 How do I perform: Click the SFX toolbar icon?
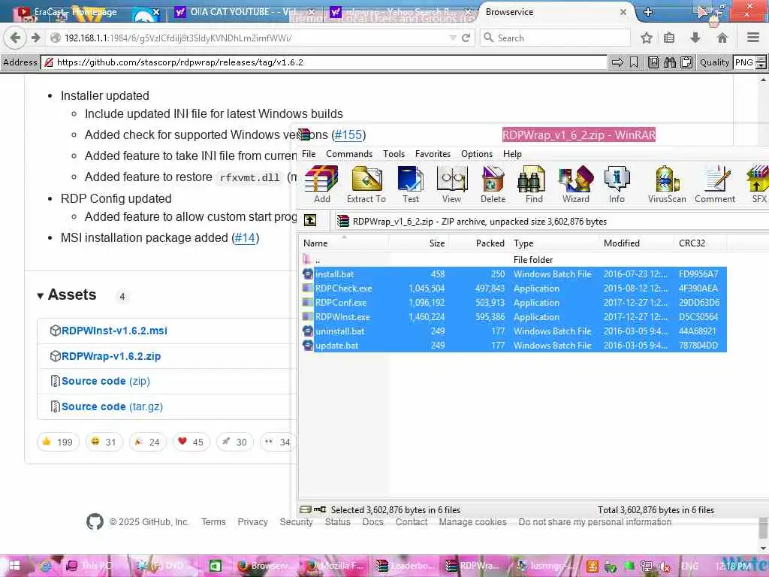[x=758, y=184]
